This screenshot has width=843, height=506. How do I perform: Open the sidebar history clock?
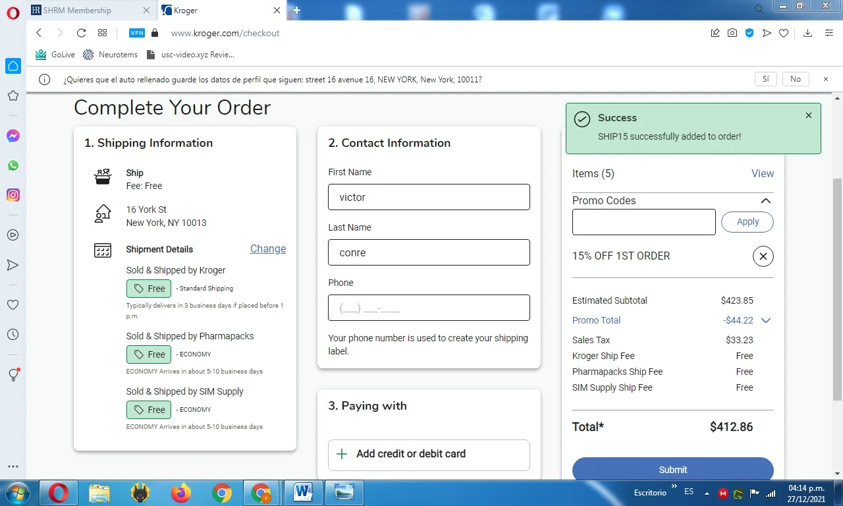pos(13,335)
